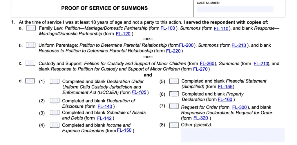
Task: Check the Income and Expense Declaration box
Action: click(55, 125)
